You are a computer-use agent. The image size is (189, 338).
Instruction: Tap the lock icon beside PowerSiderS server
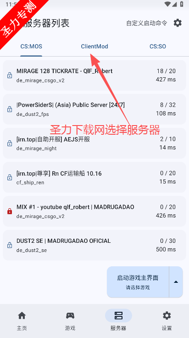10,109
